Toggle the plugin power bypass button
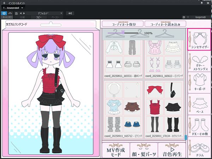 point(4,13)
